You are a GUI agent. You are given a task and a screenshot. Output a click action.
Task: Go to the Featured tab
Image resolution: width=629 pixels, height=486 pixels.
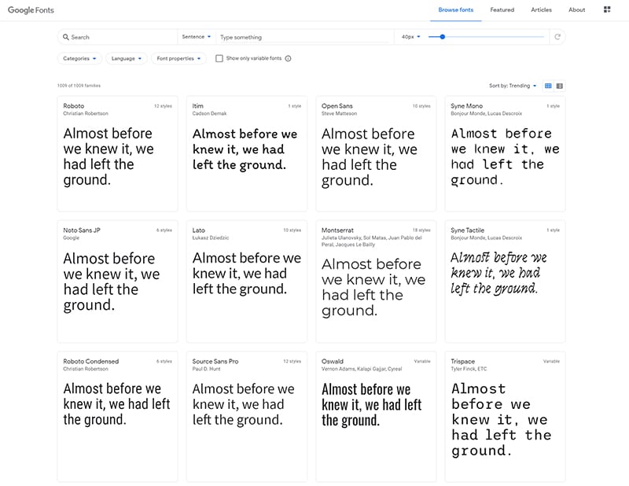(502, 10)
